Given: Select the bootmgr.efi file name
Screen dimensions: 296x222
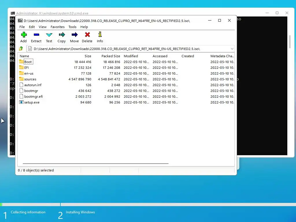Looking at the screenshot, I should click(x=34, y=97).
